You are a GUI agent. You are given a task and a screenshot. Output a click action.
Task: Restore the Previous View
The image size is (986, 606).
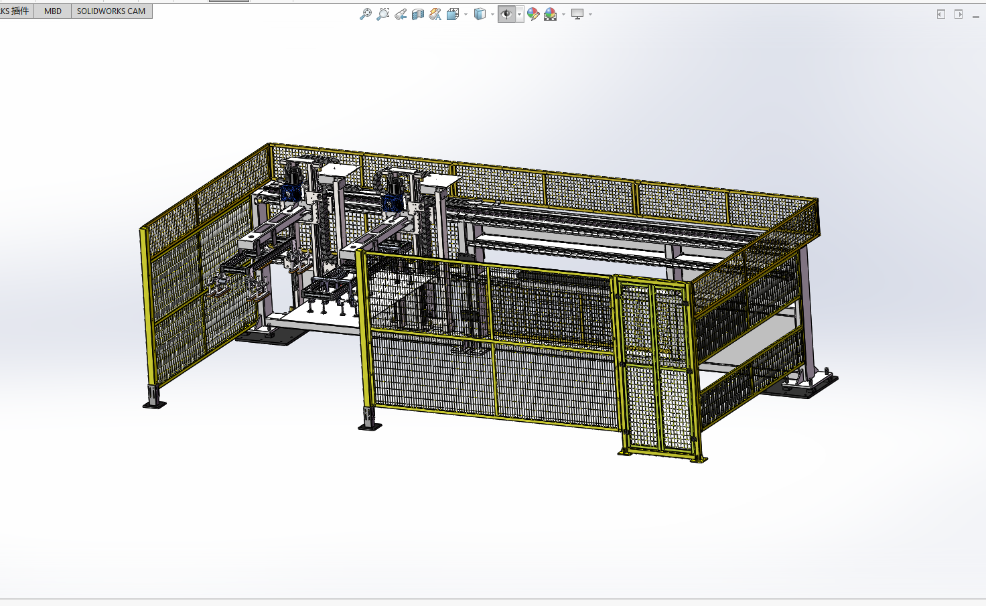401,14
